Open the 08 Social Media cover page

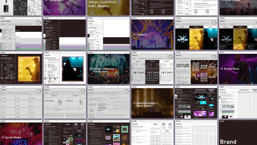tap(21, 133)
